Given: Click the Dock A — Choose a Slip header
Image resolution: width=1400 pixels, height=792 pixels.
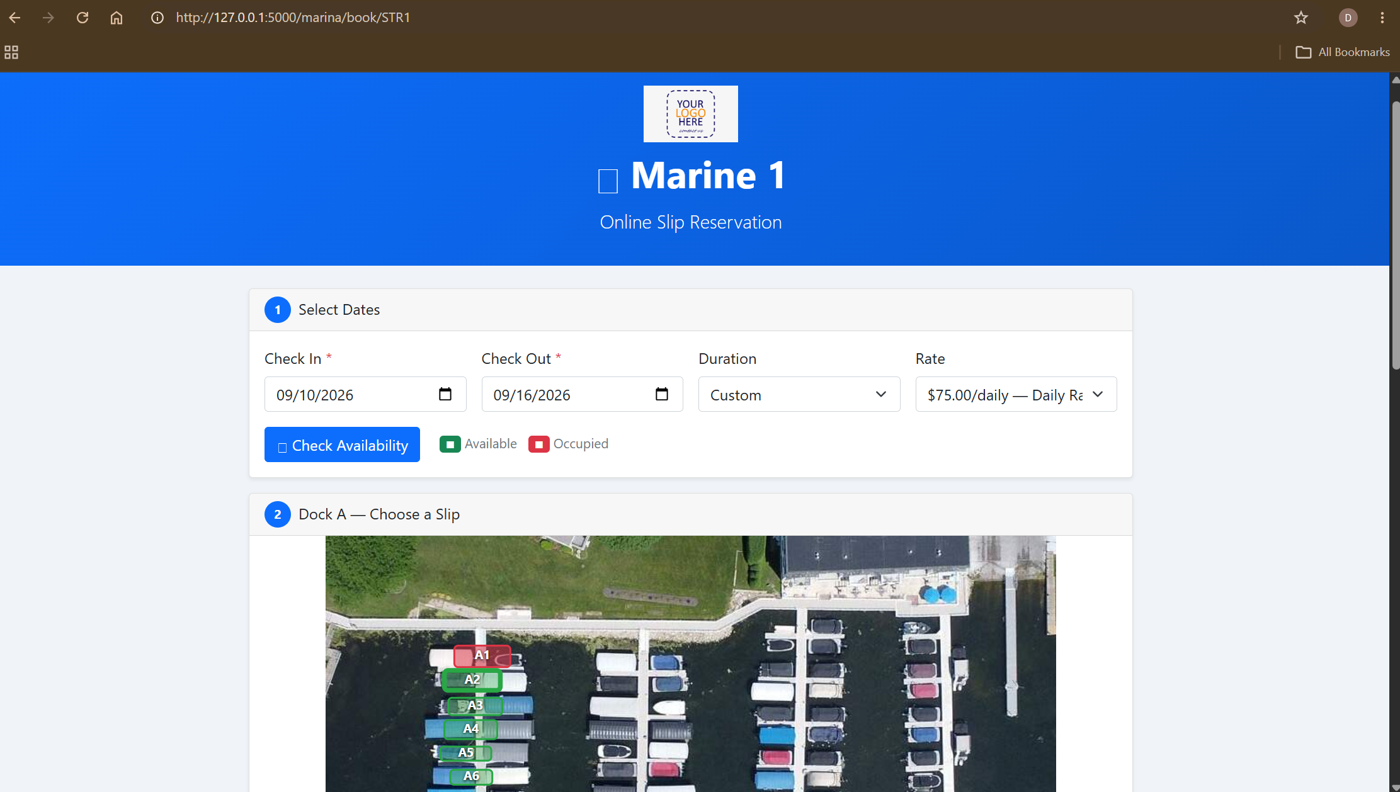Looking at the screenshot, I should [379, 514].
